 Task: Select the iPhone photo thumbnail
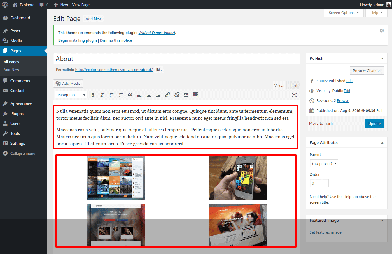[238, 178]
